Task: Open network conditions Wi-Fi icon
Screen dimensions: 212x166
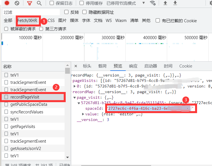Action: click(x=153, y=3)
